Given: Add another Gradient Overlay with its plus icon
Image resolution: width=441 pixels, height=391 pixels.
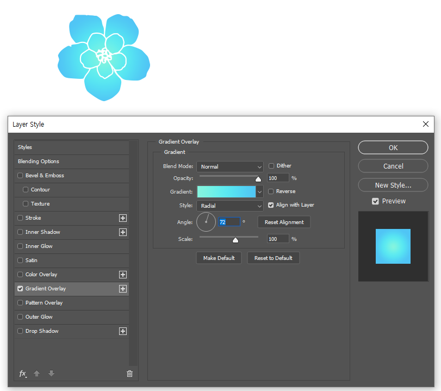Looking at the screenshot, I should click(123, 289).
